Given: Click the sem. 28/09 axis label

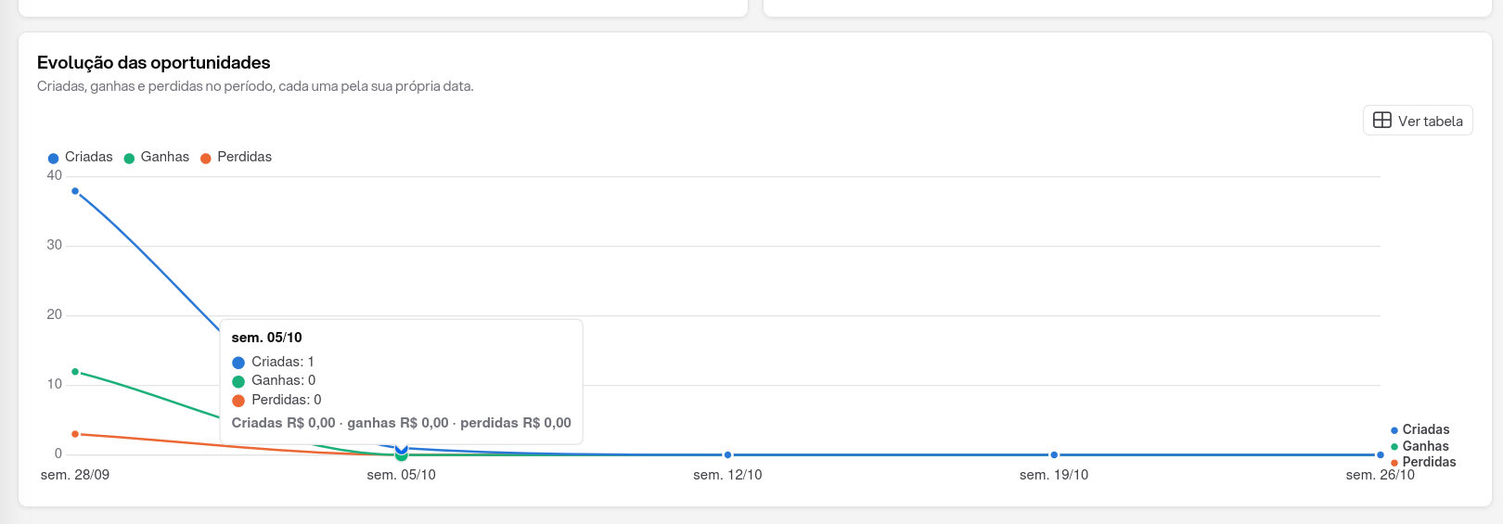Looking at the screenshot, I should coord(75,475).
